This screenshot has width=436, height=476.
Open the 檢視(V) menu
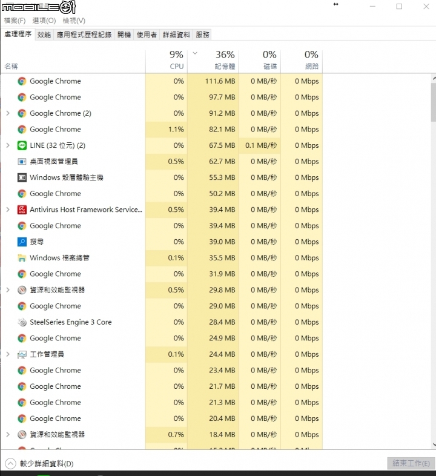[74, 21]
